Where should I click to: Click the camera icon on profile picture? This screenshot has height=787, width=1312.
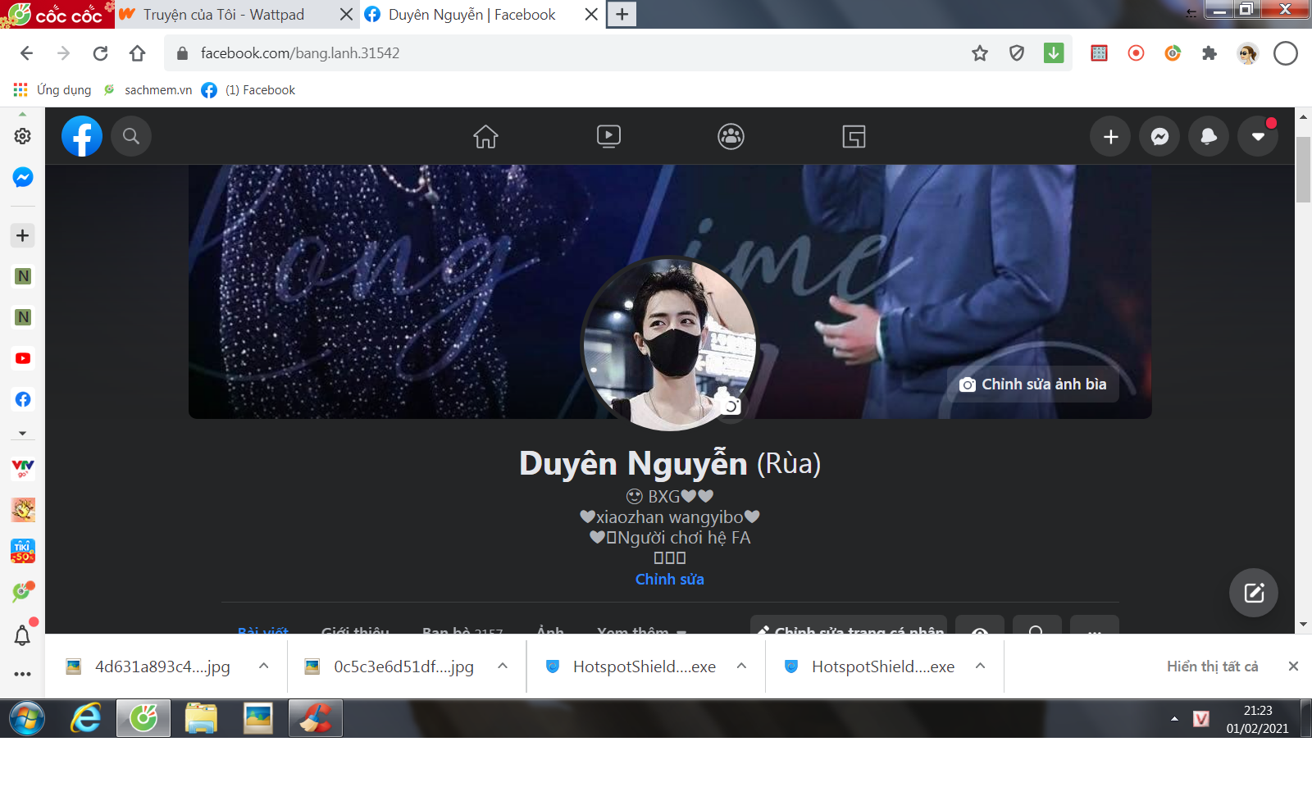coord(728,403)
